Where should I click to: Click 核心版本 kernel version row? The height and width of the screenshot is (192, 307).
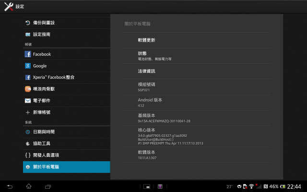pos(197,136)
